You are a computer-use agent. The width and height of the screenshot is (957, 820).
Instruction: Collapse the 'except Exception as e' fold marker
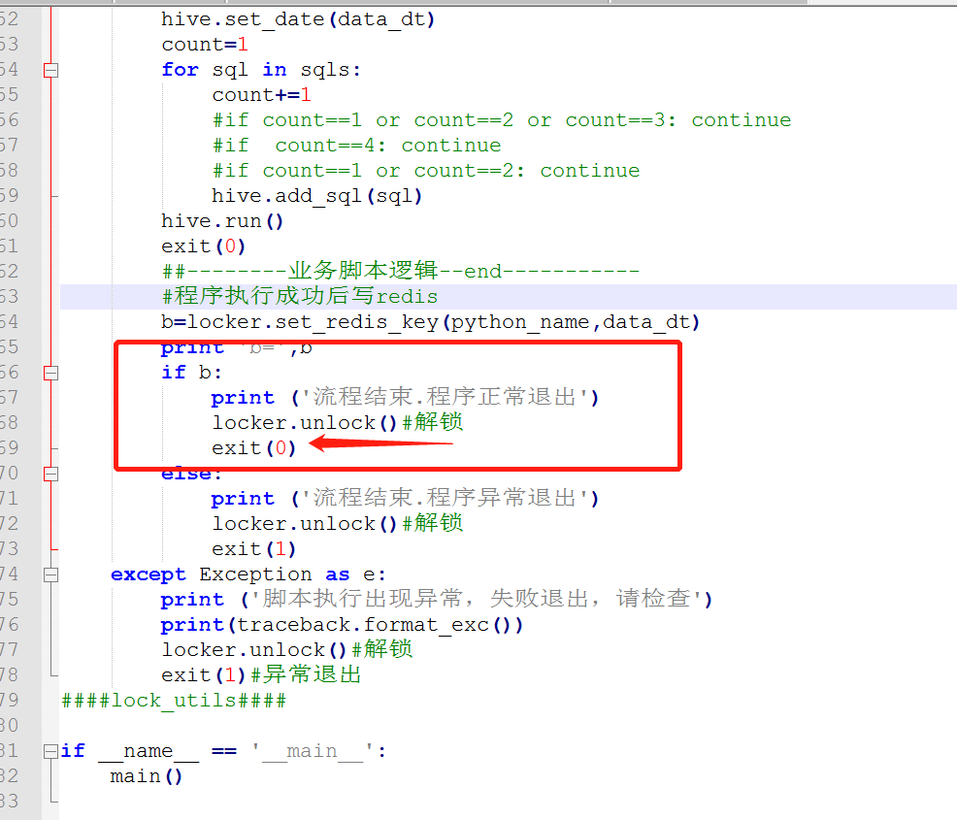(51, 575)
